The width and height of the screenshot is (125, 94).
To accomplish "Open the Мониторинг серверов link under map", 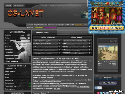I will [108, 69].
